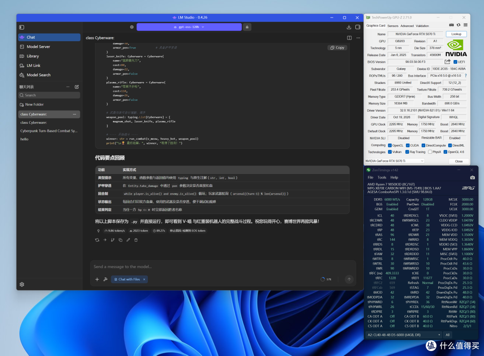The width and height of the screenshot is (484, 356).
Task: Share BIOS using GPU-Z export icon
Action: 447,62
